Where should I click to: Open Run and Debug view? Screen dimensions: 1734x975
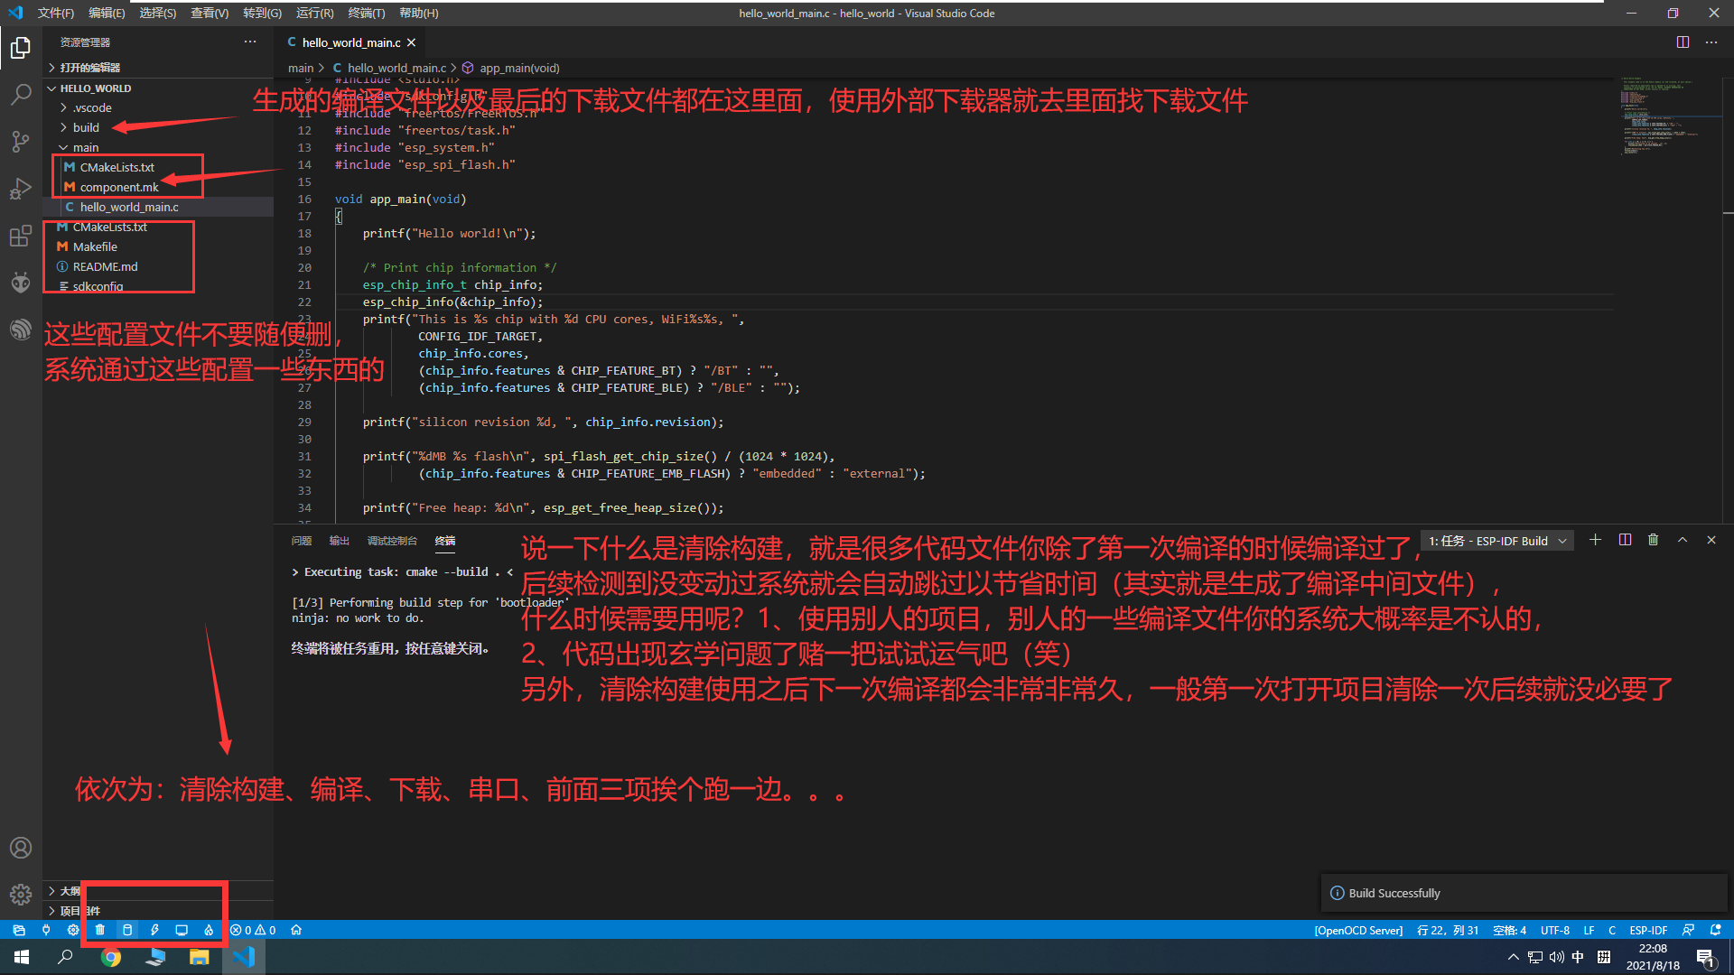click(20, 190)
